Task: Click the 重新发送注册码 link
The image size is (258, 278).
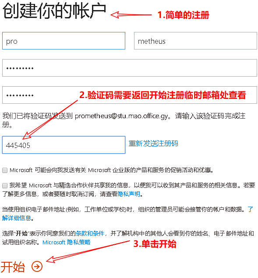Action: tap(153, 144)
